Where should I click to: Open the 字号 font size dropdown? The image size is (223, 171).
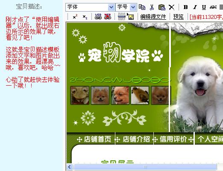tap(126, 7)
